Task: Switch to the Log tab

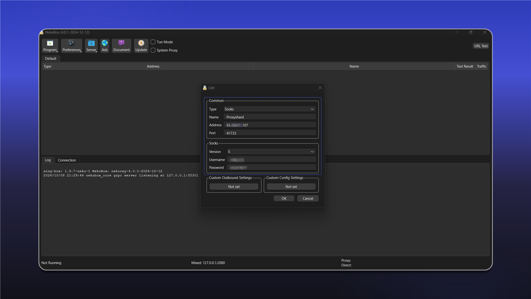Action: (x=48, y=160)
